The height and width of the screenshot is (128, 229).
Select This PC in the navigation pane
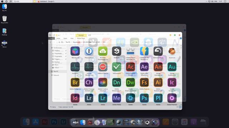click(x=56, y=71)
